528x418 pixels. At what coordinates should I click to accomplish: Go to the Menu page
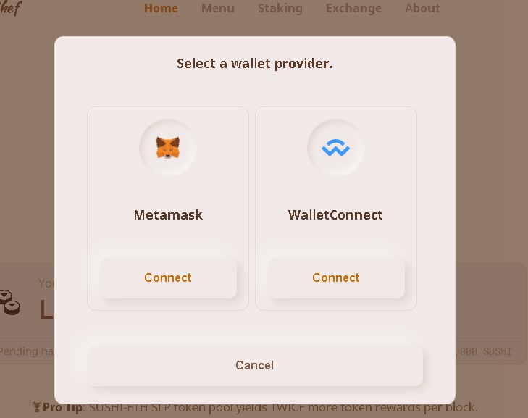[218, 8]
